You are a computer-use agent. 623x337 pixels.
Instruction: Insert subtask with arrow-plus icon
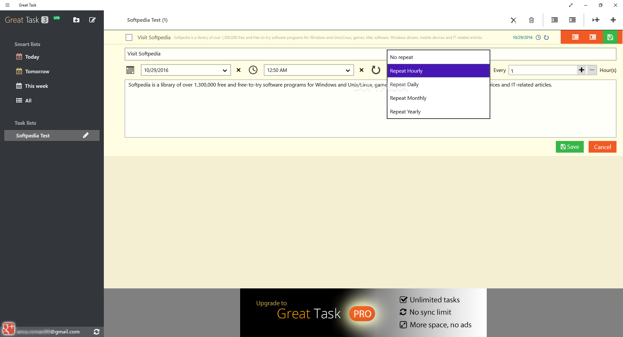pos(596,20)
